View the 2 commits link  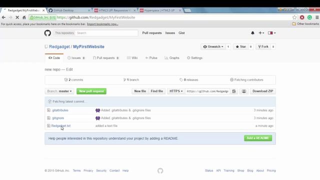point(73,80)
